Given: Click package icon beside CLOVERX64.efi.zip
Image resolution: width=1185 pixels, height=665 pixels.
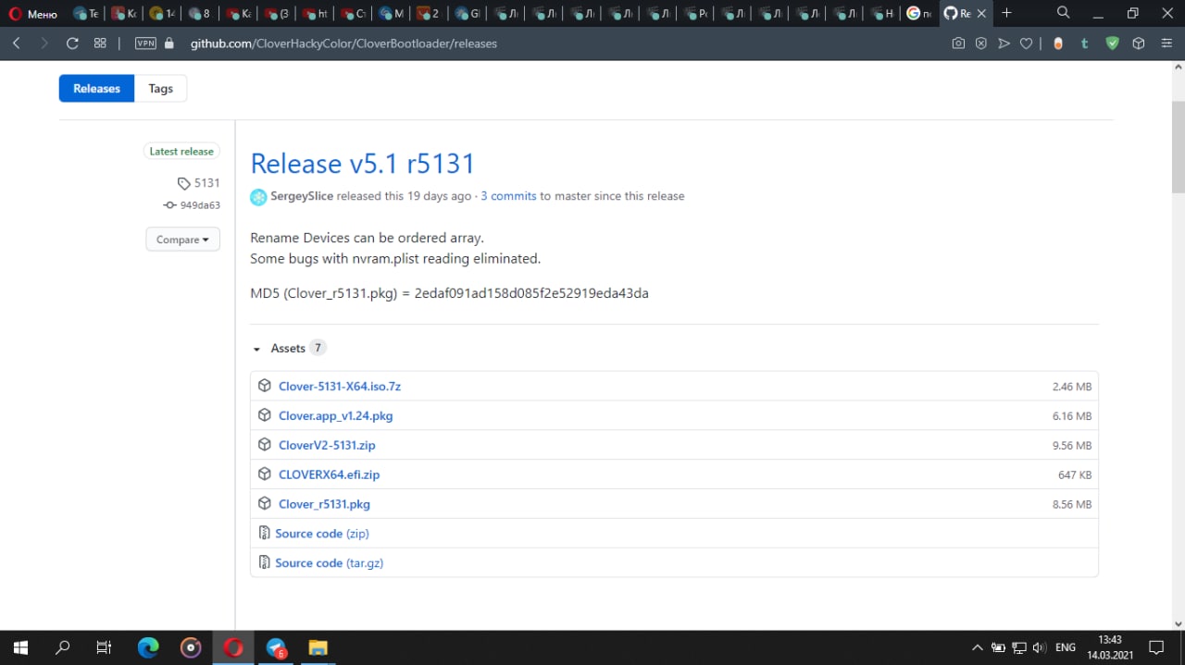Looking at the screenshot, I should coord(265,474).
